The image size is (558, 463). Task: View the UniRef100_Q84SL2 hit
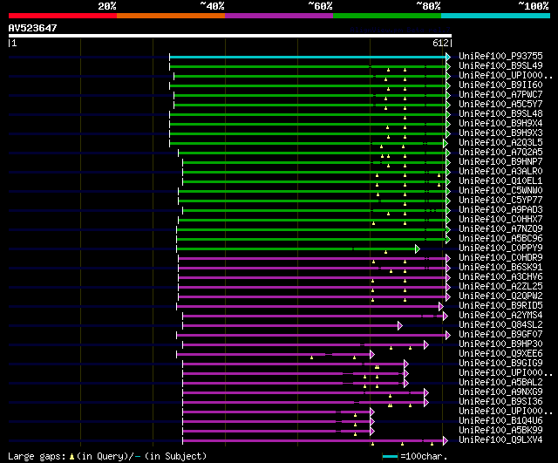[x=500, y=325]
